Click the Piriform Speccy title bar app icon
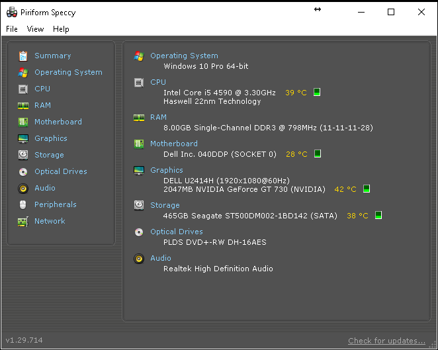 (x=11, y=12)
